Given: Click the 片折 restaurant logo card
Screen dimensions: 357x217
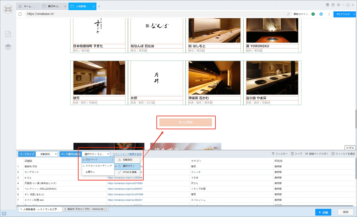Looking at the screenshot, I should pyautogui.click(x=156, y=78).
